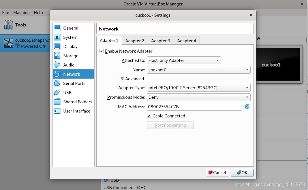
Task: Select the Audio speaker icon
Action: (x=57, y=65)
